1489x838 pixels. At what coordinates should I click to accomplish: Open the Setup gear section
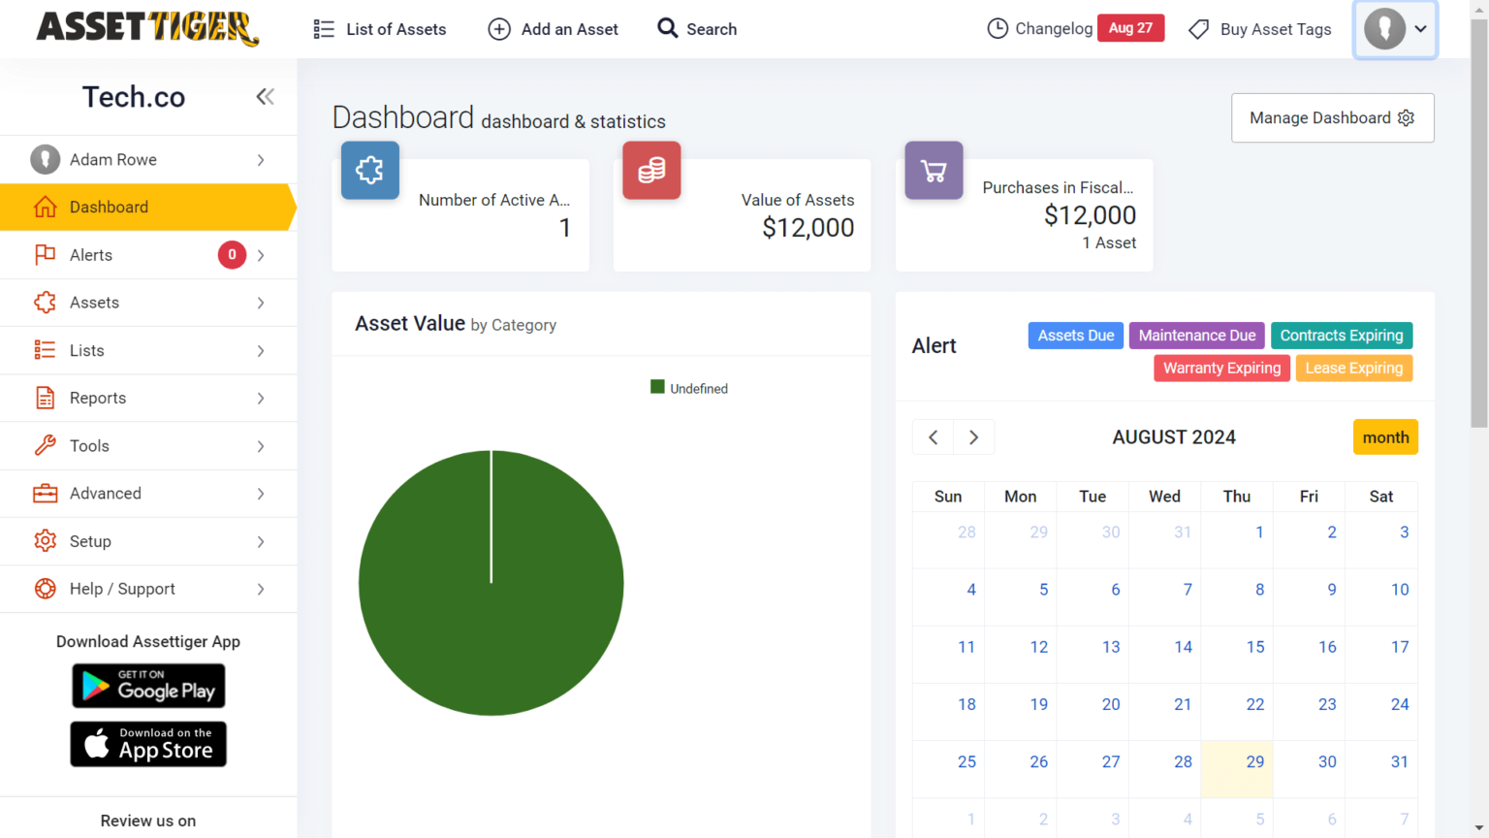click(x=45, y=541)
